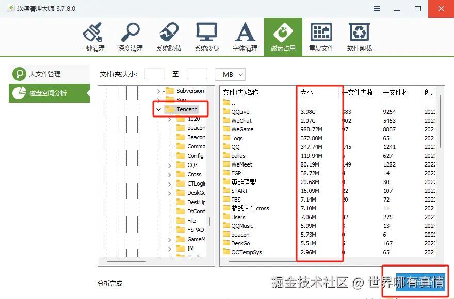This screenshot has height=299, width=454.
Task: Click the file list vertical scrollbar
Action: (440, 121)
